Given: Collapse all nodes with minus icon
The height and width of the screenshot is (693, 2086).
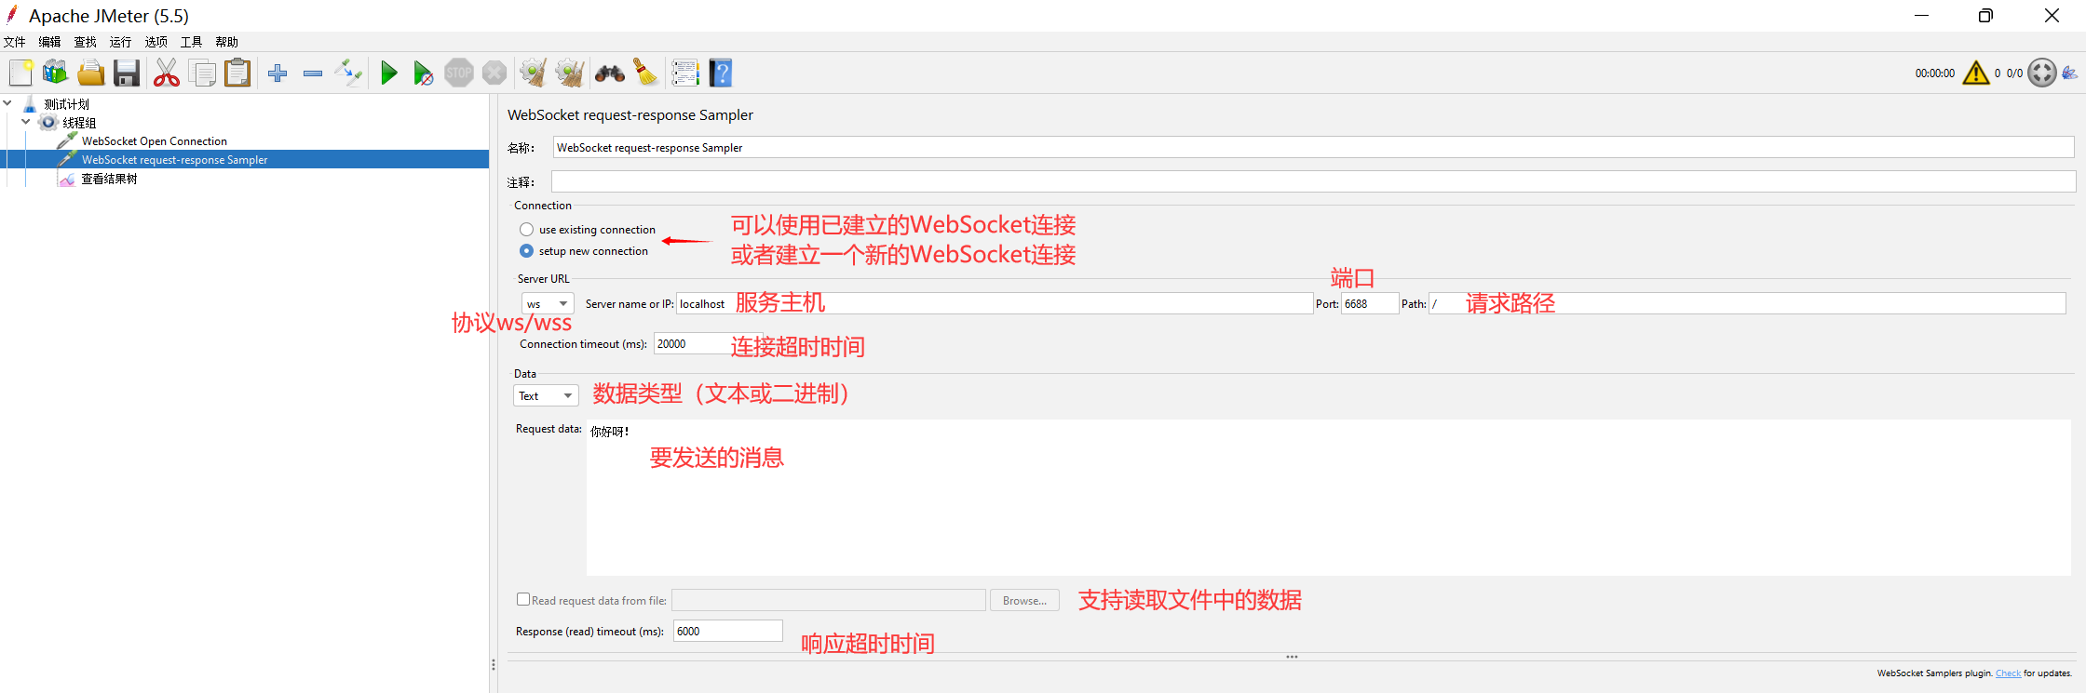Looking at the screenshot, I should click(x=313, y=73).
